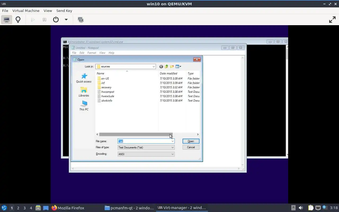Shut down the VM with power icon
339x212 pixels.
click(56, 20)
